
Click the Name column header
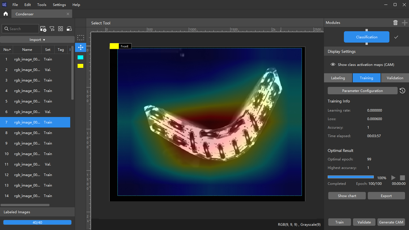point(27,49)
